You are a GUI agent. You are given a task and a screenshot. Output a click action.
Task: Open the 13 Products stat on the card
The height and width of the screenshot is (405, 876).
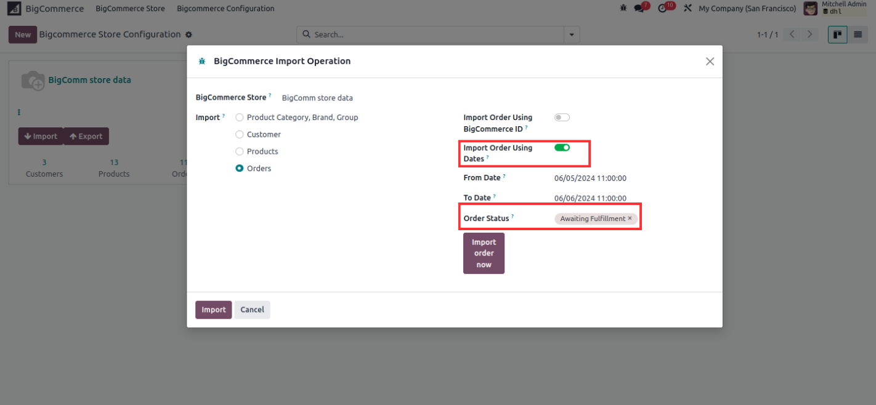(114, 168)
